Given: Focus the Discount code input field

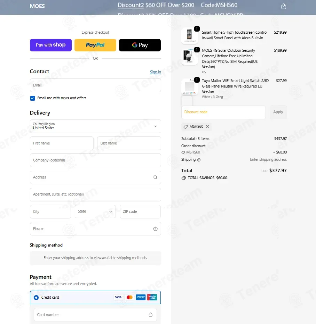Looking at the screenshot, I should click(x=223, y=112).
